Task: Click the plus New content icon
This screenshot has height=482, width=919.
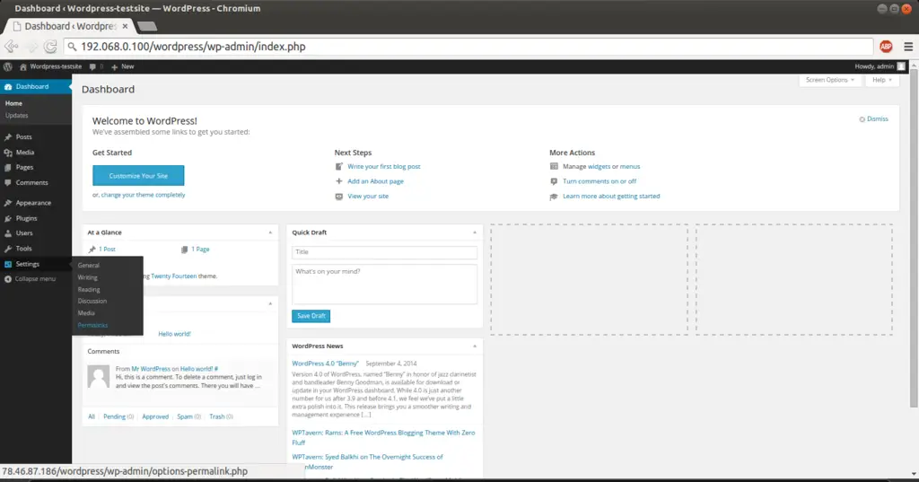Action: point(114,66)
